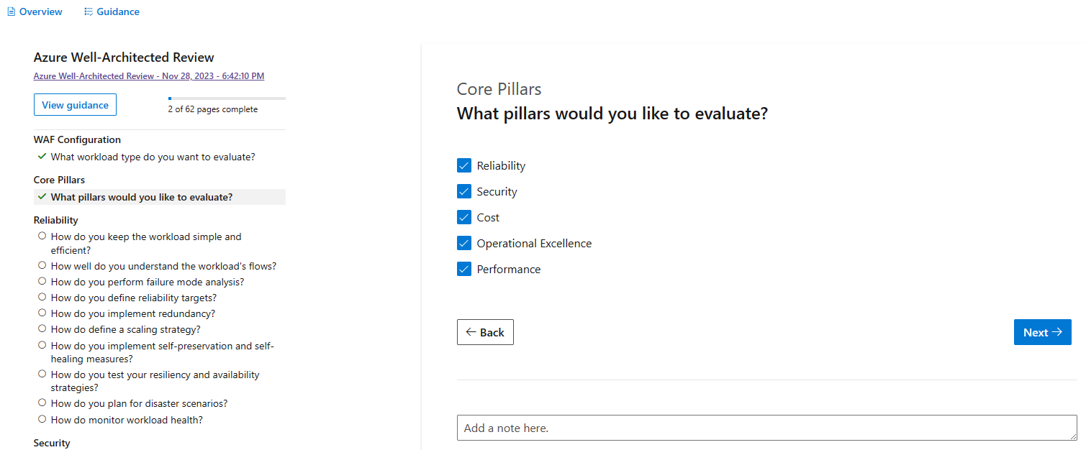The height and width of the screenshot is (450, 1086).
Task: Open Azure Well-Architected Review Nov 28 link
Action: (148, 75)
